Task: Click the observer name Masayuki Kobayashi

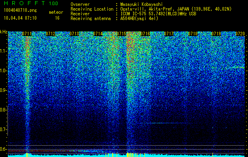Action: click(142, 4)
